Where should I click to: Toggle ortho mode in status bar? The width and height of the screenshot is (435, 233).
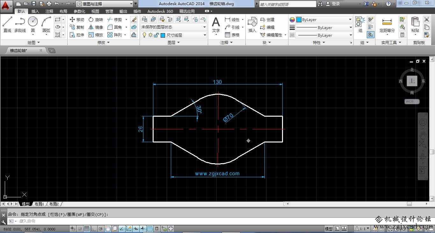click(93, 229)
